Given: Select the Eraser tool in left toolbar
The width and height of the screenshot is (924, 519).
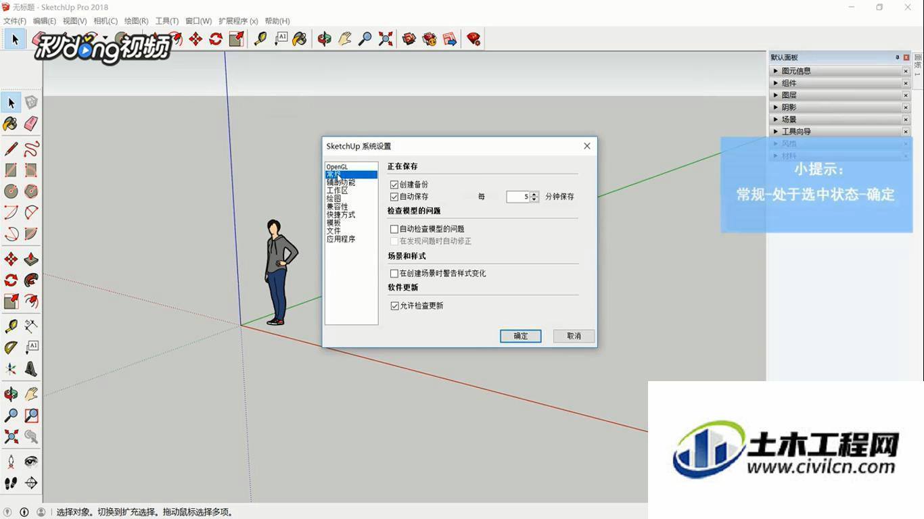Looking at the screenshot, I should point(31,124).
